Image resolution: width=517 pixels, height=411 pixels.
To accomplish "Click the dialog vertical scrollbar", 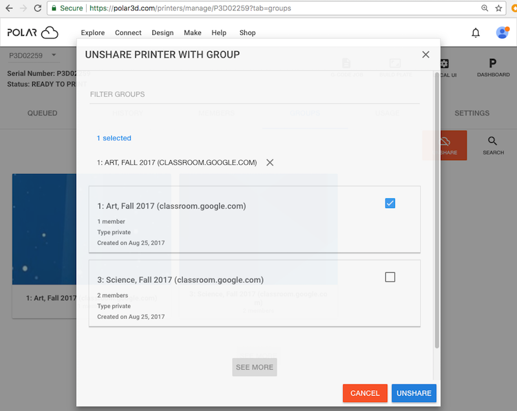I will point(437,210).
